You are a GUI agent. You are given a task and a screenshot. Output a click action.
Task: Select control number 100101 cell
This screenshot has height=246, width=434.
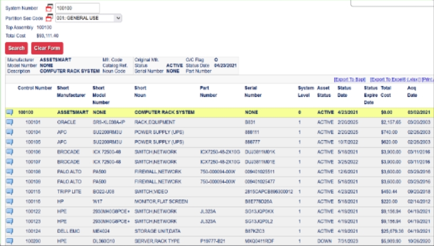33,122
